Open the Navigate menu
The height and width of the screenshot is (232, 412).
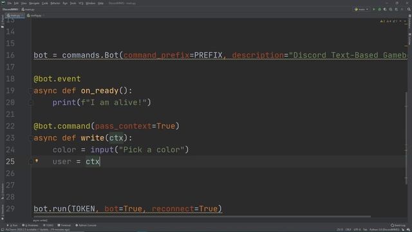point(34,3)
